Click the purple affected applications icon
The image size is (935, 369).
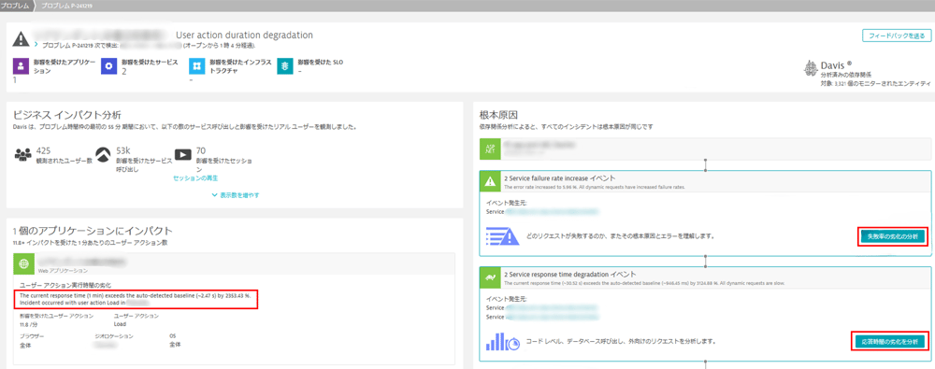click(21, 66)
